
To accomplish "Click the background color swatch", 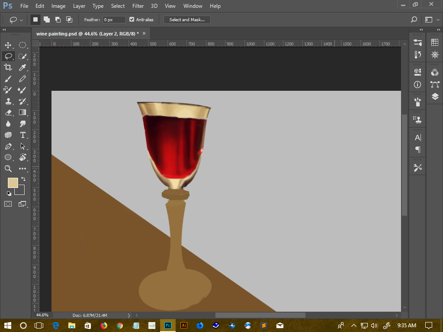I will pos(22,192).
